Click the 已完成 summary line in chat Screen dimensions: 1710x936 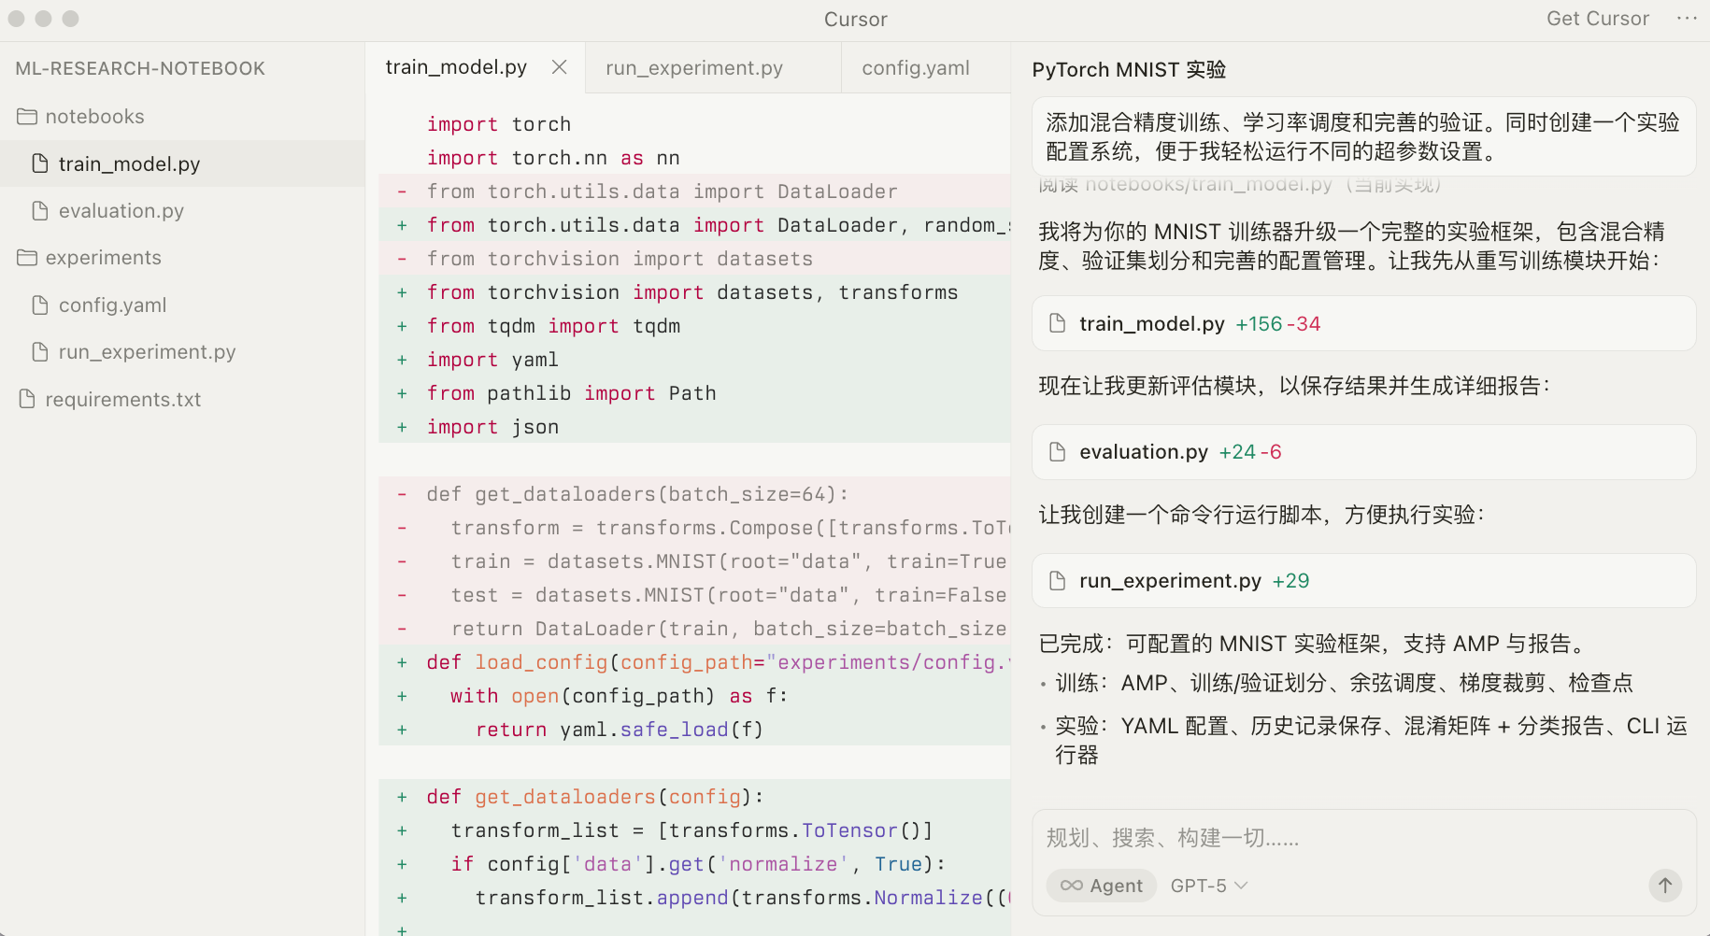[x=1316, y=644]
